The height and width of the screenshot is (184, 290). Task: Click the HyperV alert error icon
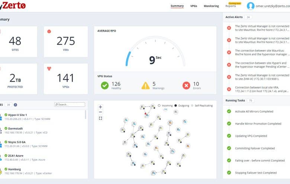(x=229, y=65)
